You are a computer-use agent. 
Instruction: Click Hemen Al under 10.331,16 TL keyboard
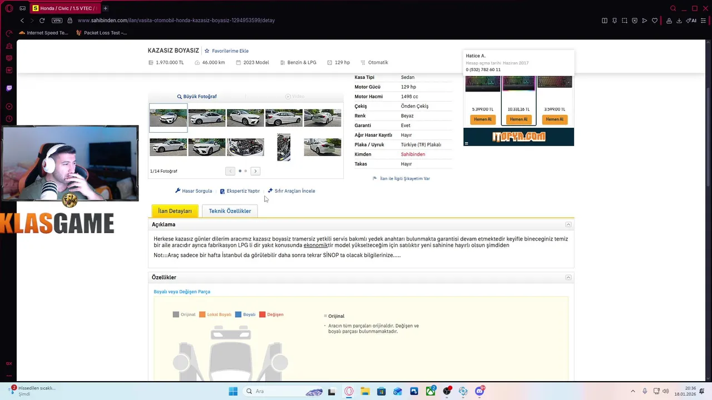pyautogui.click(x=518, y=119)
